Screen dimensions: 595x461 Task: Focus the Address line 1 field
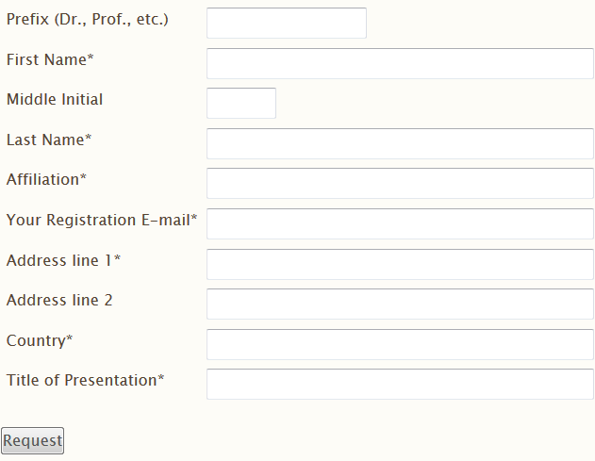coord(400,265)
